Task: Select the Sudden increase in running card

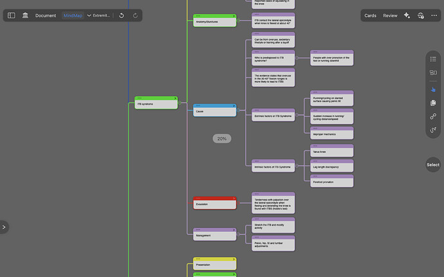Action: pyautogui.click(x=332, y=116)
